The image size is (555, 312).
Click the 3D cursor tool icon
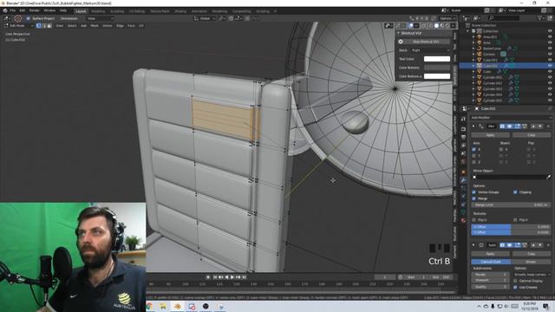pyautogui.click(x=17, y=18)
